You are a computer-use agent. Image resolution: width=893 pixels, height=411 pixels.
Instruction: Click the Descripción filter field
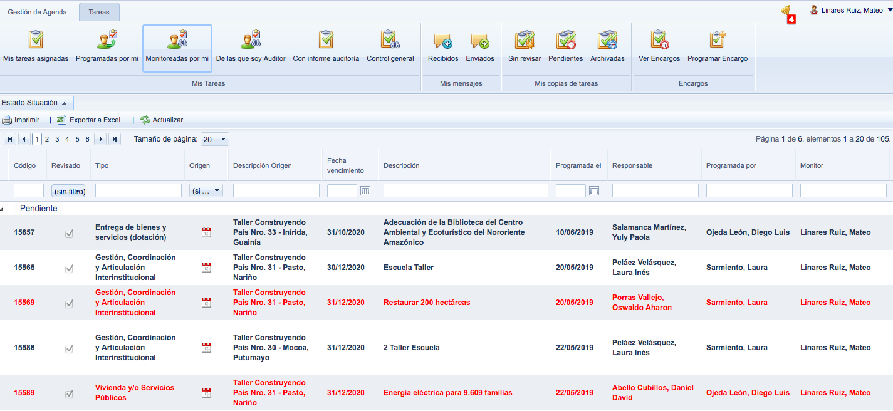tap(466, 190)
